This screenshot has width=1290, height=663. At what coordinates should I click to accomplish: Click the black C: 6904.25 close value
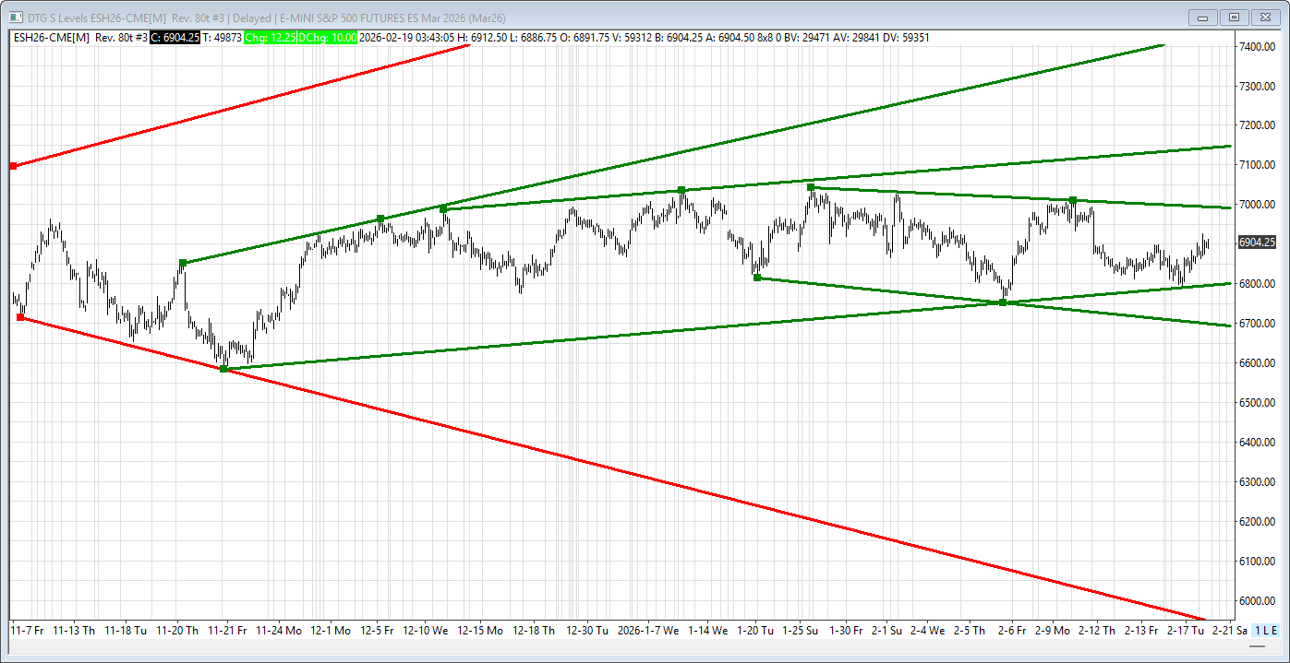175,38
